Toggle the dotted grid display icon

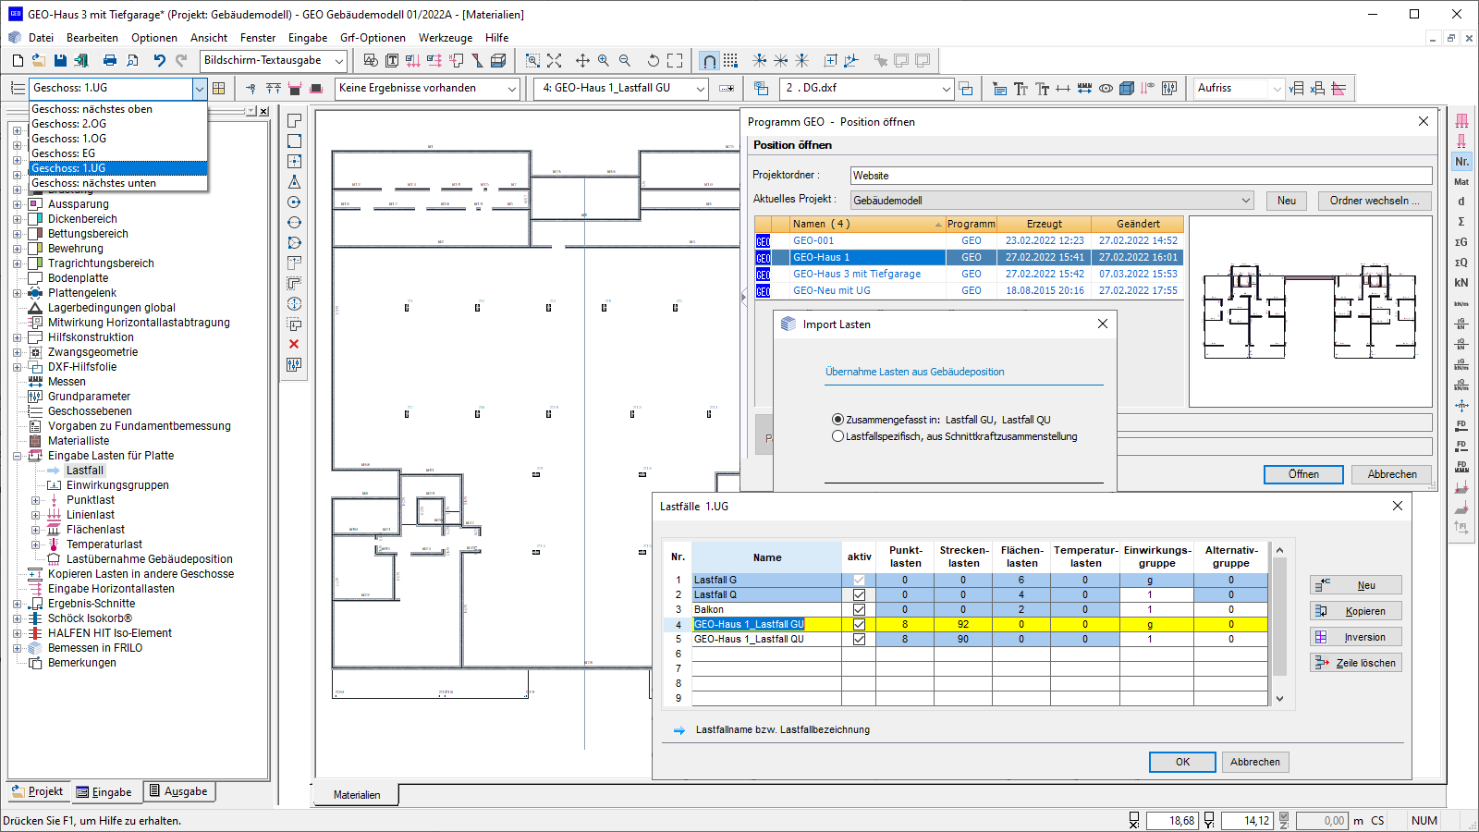pos(730,61)
